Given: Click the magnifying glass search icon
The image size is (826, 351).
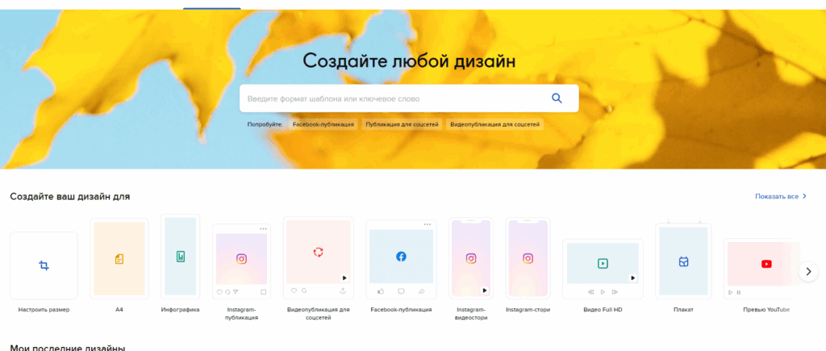Looking at the screenshot, I should [557, 98].
